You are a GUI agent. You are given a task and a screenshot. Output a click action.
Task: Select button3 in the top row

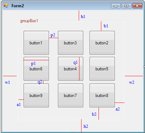click(70, 43)
